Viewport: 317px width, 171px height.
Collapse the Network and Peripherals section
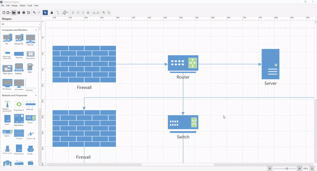pos(36,95)
